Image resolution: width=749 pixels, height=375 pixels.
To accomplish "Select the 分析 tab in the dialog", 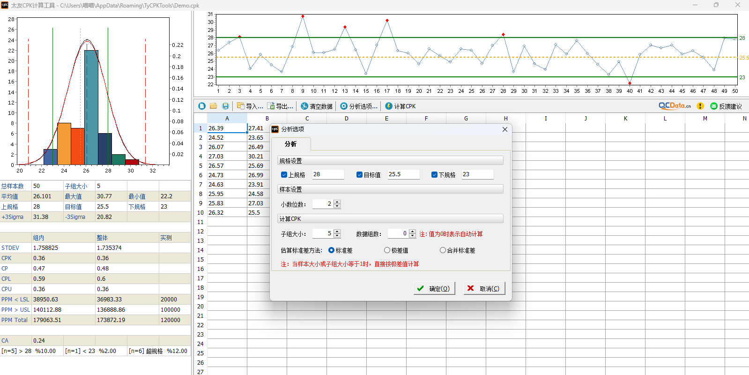I will [290, 144].
